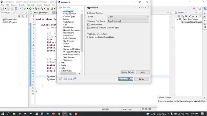Image resolution: width=207 pixels, height=116 pixels.
Task: Open the Refactor menu
Action: click(22, 5)
